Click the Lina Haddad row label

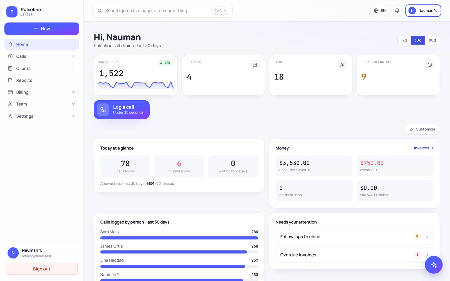[112, 260]
